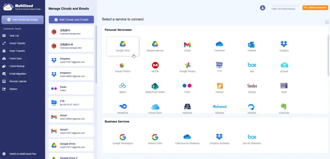Choose the Shared with me service
This screenshot has width=330, height=159.
tap(155, 44)
